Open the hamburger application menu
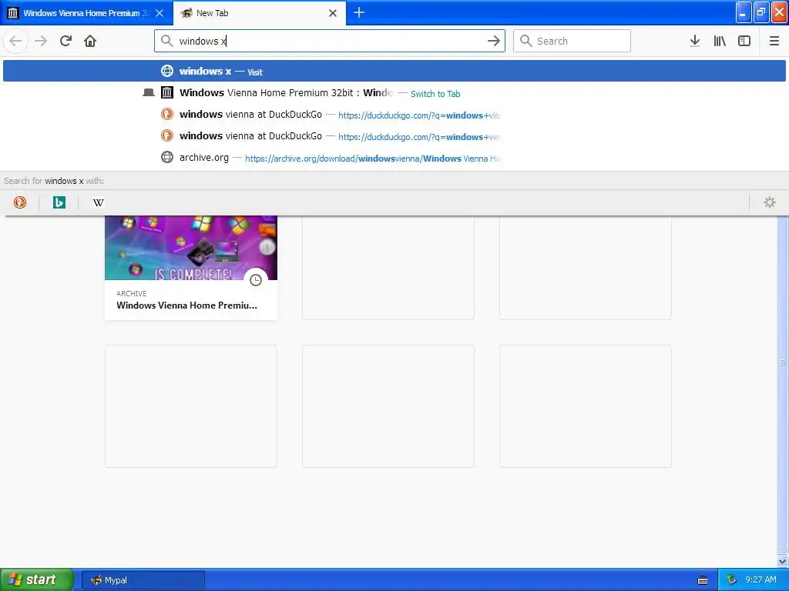Viewport: 789px width, 591px height. click(x=774, y=41)
